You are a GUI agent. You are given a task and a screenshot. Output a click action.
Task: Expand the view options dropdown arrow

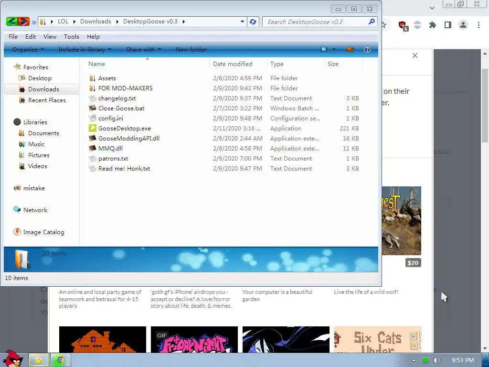(x=334, y=49)
